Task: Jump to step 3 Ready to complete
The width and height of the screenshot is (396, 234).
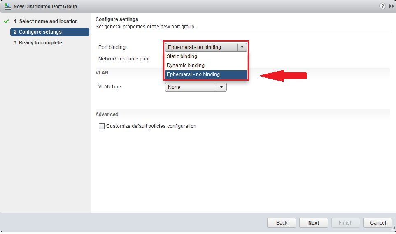Action: (40, 43)
